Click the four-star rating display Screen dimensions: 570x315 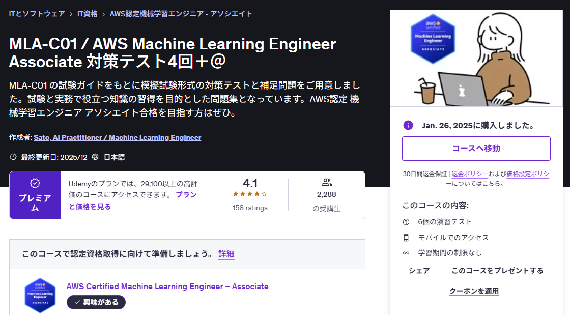[x=250, y=194]
